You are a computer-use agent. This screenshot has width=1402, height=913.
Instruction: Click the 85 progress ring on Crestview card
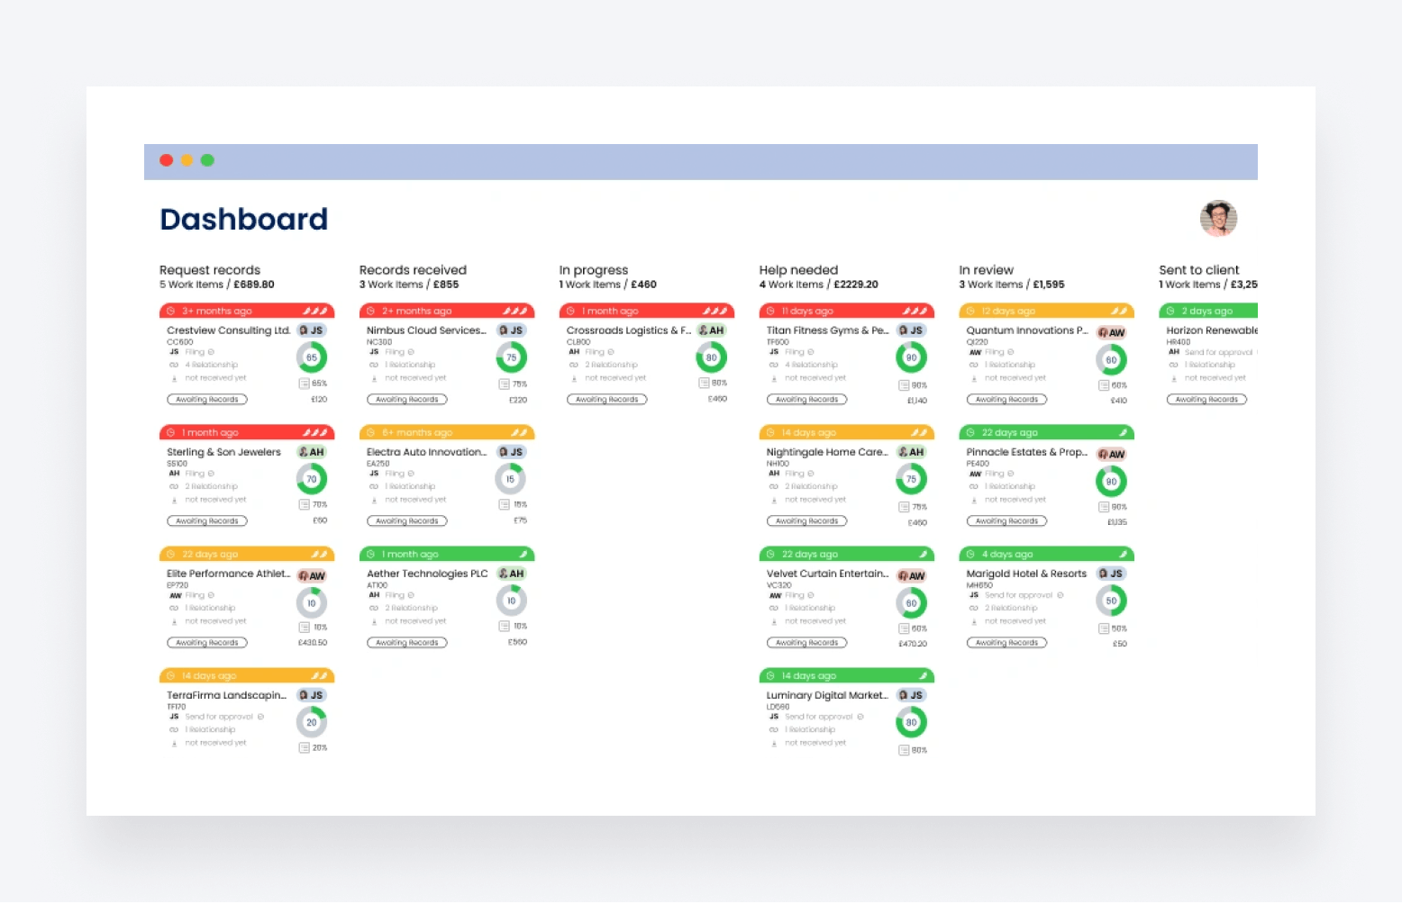(312, 357)
